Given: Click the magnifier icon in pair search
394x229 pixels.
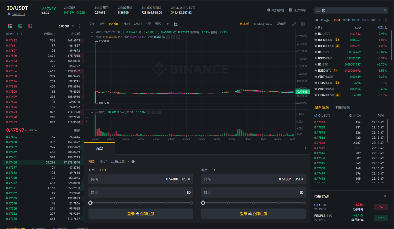Looking at the screenshot, I should pyautogui.click(x=318, y=10).
